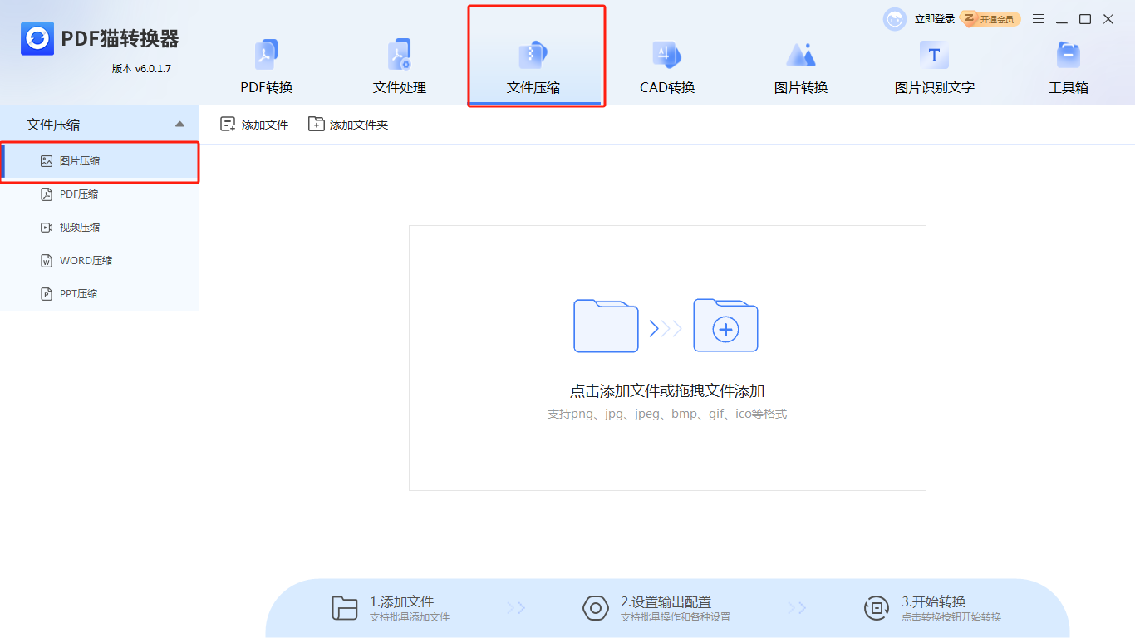The height and width of the screenshot is (638, 1135).
Task: Open the hamburger main menu
Action: pyautogui.click(x=1039, y=19)
